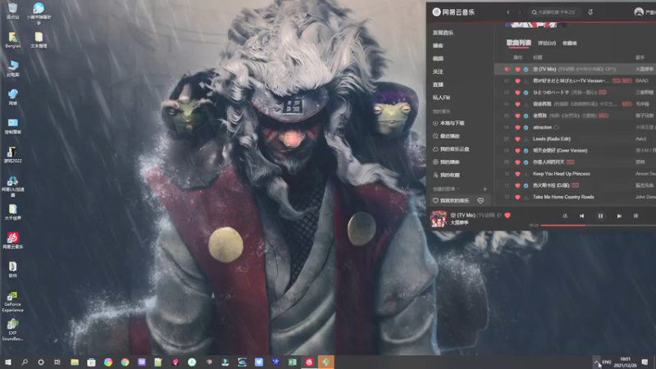Unlike the BAAD TV Version song heart
The image size is (656, 369).
[x=517, y=81]
